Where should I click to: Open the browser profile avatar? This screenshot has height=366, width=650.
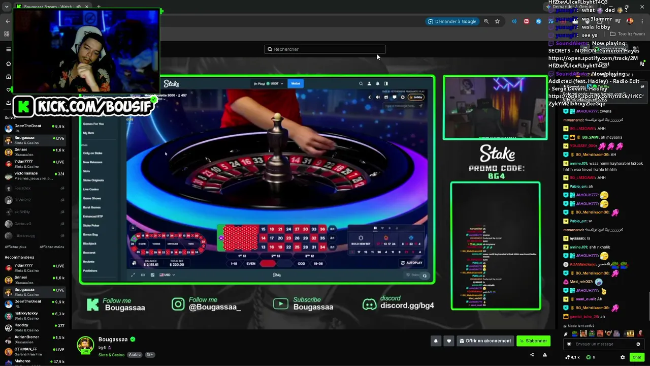[630, 21]
